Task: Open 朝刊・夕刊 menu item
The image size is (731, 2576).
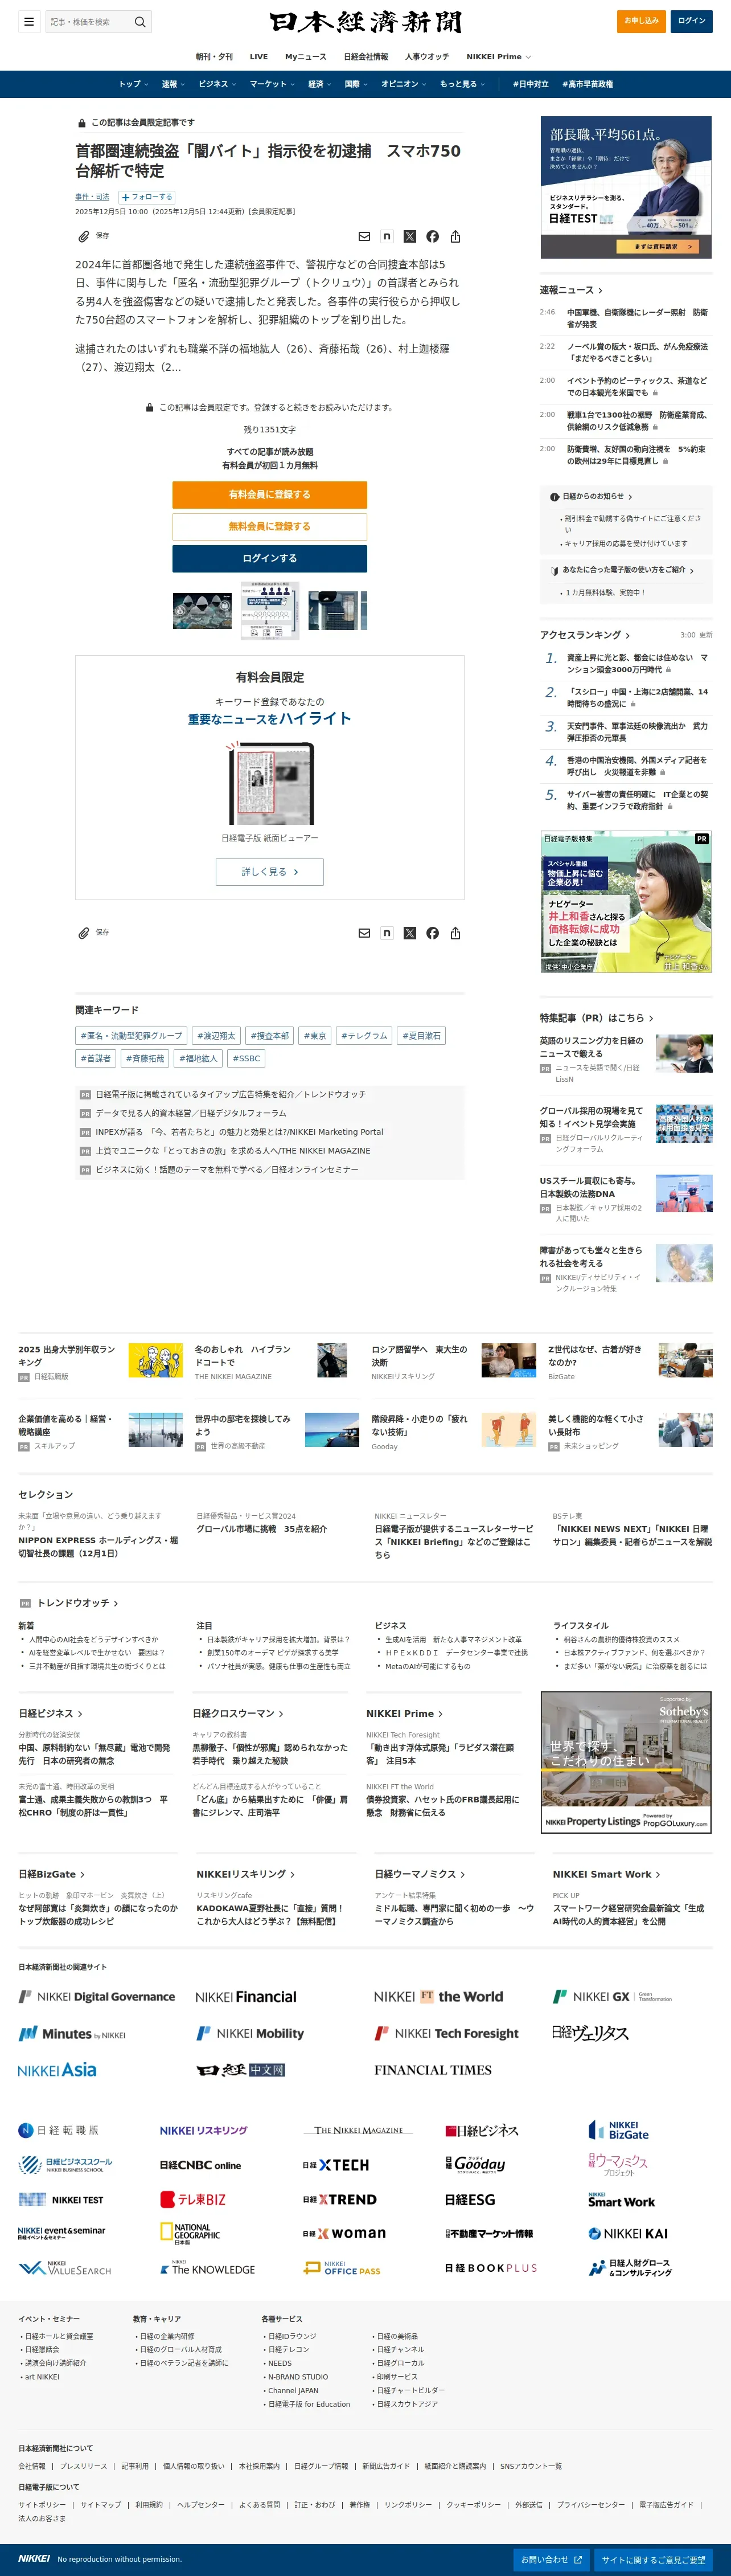Action: coord(214,57)
